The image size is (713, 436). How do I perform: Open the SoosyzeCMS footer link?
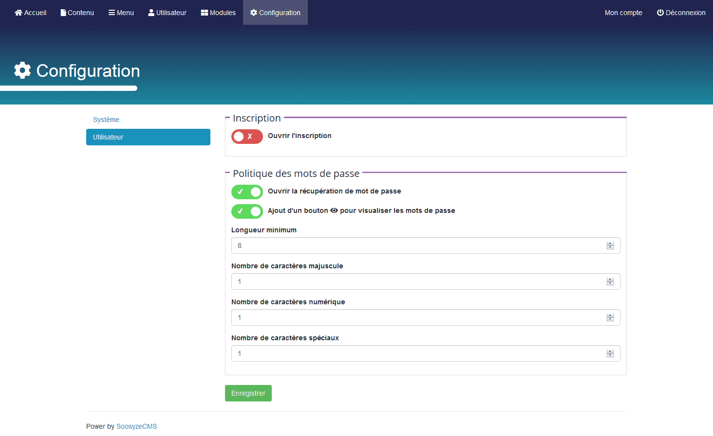pos(136,426)
